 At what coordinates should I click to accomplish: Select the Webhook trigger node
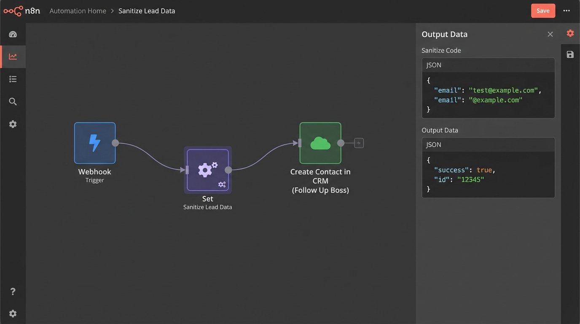click(x=95, y=143)
